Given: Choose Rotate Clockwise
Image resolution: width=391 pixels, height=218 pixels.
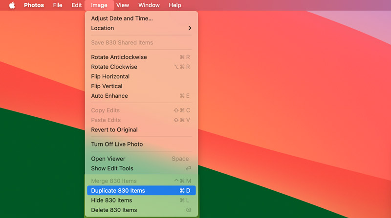Looking at the screenshot, I should click(x=141, y=67).
